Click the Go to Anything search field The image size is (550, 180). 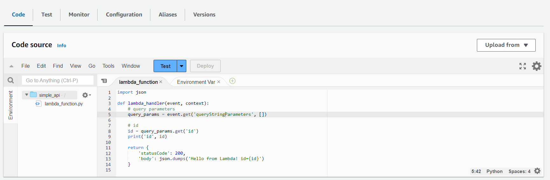pos(58,80)
